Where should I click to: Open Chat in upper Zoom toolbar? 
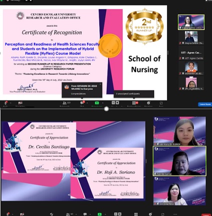[82, 103]
